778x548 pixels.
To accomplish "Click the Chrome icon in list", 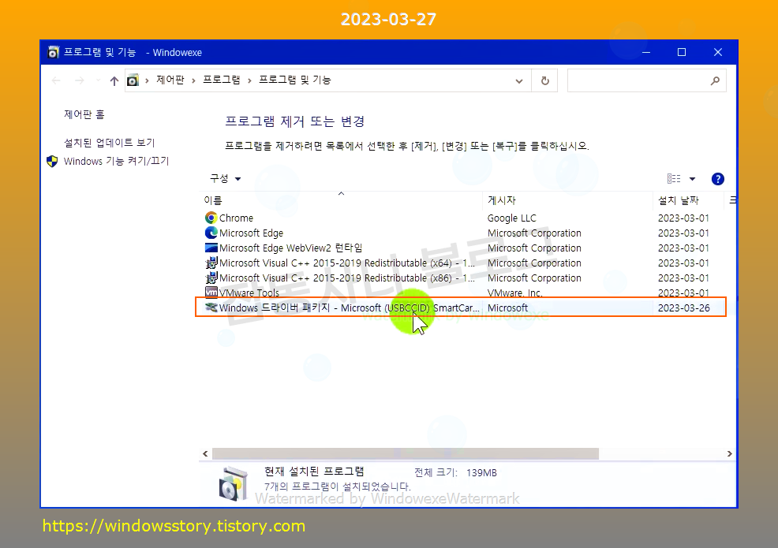I will click(x=211, y=218).
